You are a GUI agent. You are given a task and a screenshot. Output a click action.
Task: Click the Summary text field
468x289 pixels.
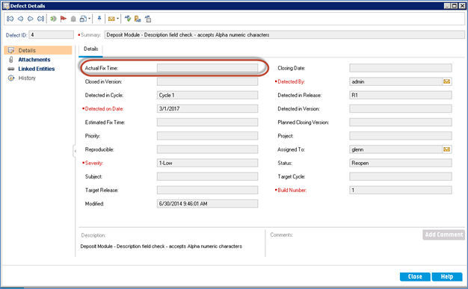coord(284,35)
